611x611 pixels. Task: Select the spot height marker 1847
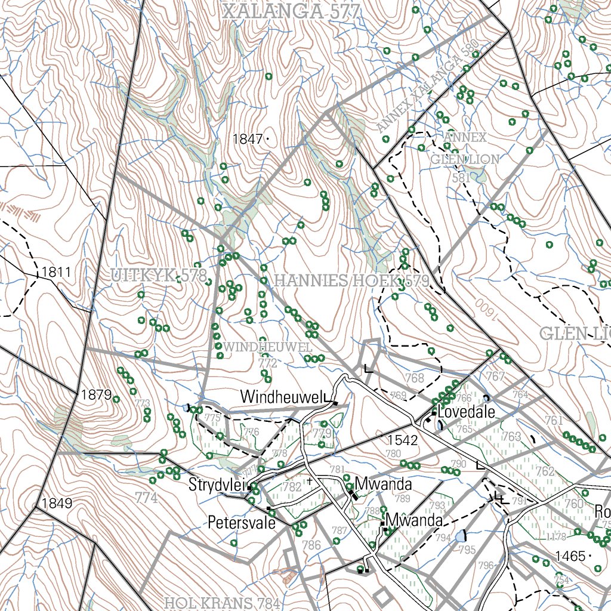click(247, 138)
